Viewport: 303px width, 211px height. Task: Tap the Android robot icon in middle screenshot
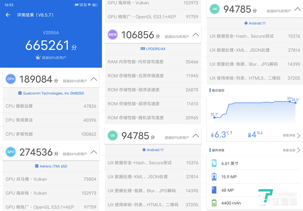click(x=144, y=150)
